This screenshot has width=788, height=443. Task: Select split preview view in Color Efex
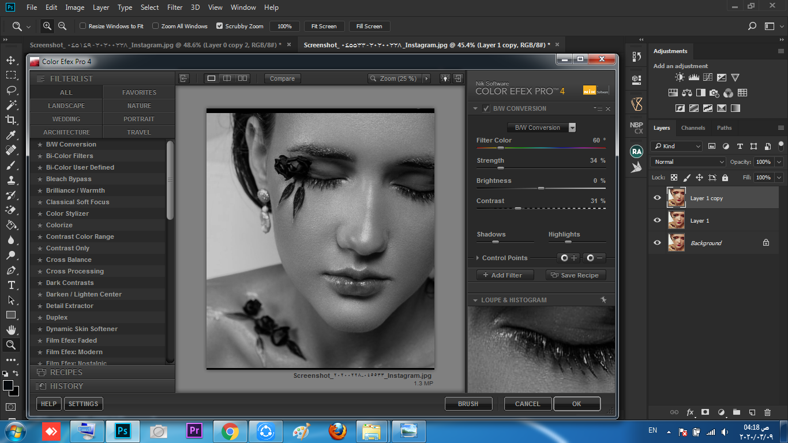pyautogui.click(x=227, y=78)
